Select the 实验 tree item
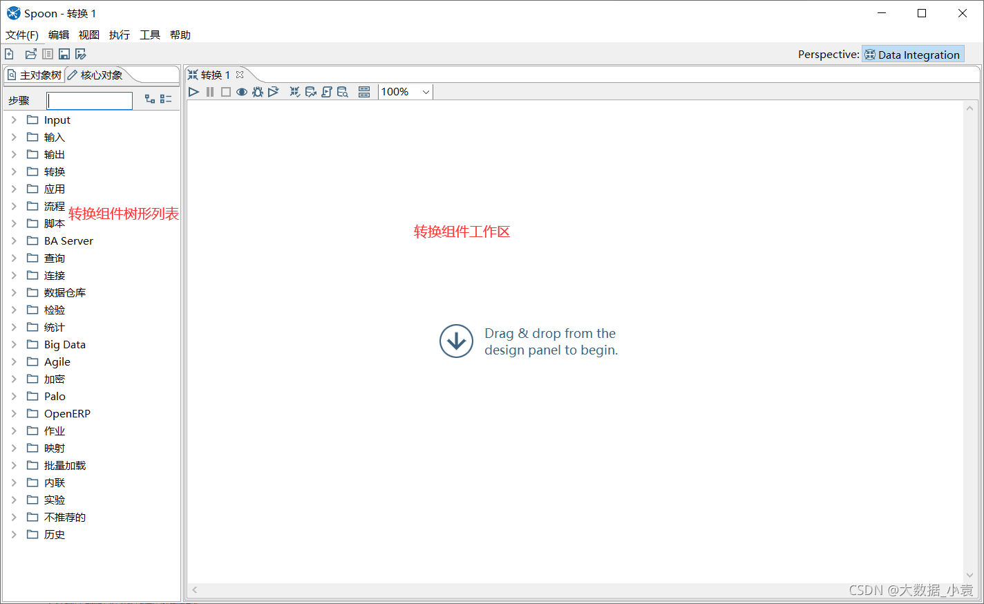The width and height of the screenshot is (984, 604). 55,500
